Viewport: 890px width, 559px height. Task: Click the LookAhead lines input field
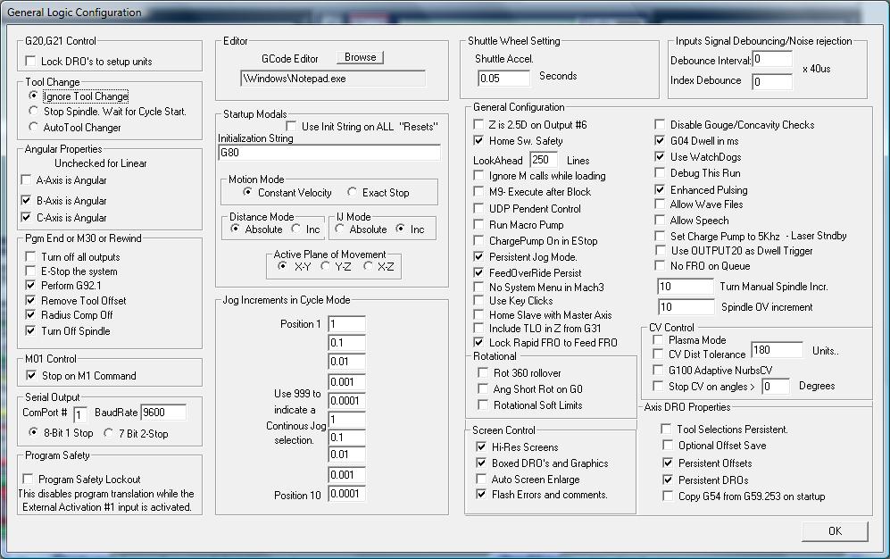(543, 160)
